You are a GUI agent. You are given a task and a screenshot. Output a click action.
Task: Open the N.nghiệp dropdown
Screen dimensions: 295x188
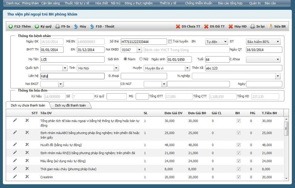click(x=278, y=76)
